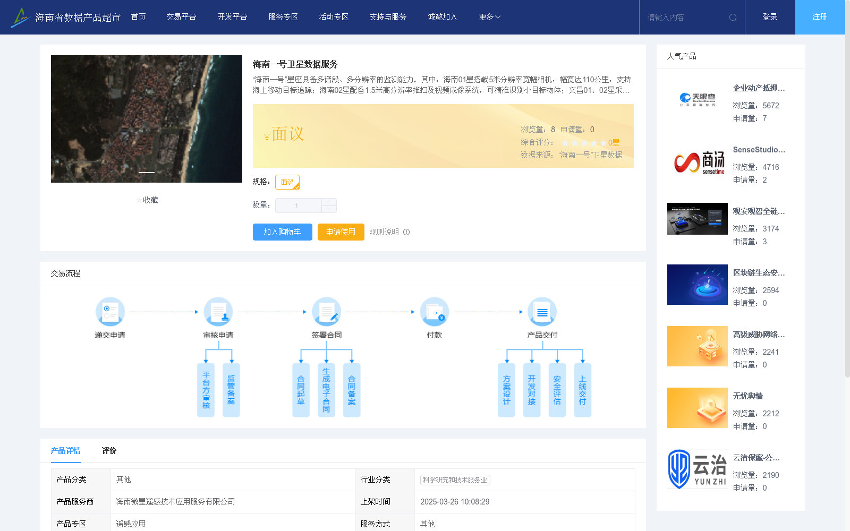Click the star rating row
The height and width of the screenshot is (531, 850).
(584, 143)
